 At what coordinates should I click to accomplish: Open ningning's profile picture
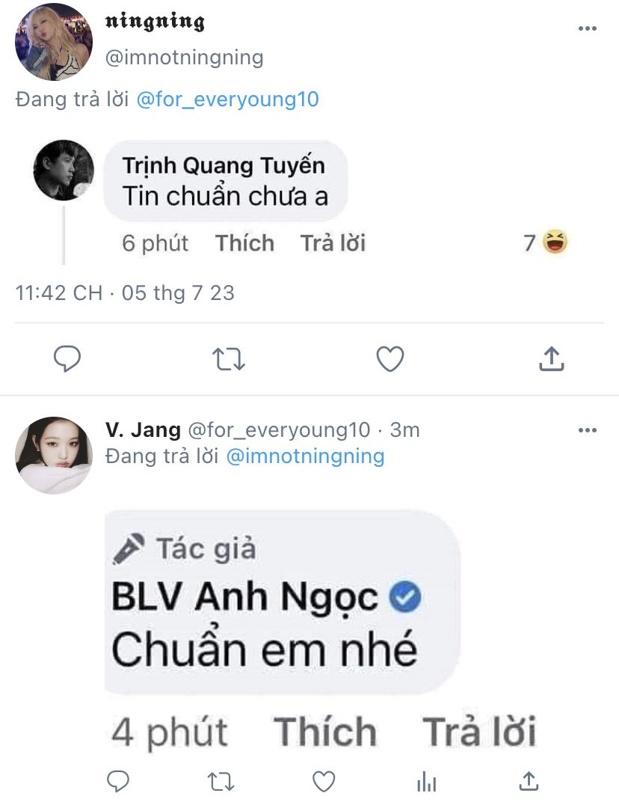[54, 42]
